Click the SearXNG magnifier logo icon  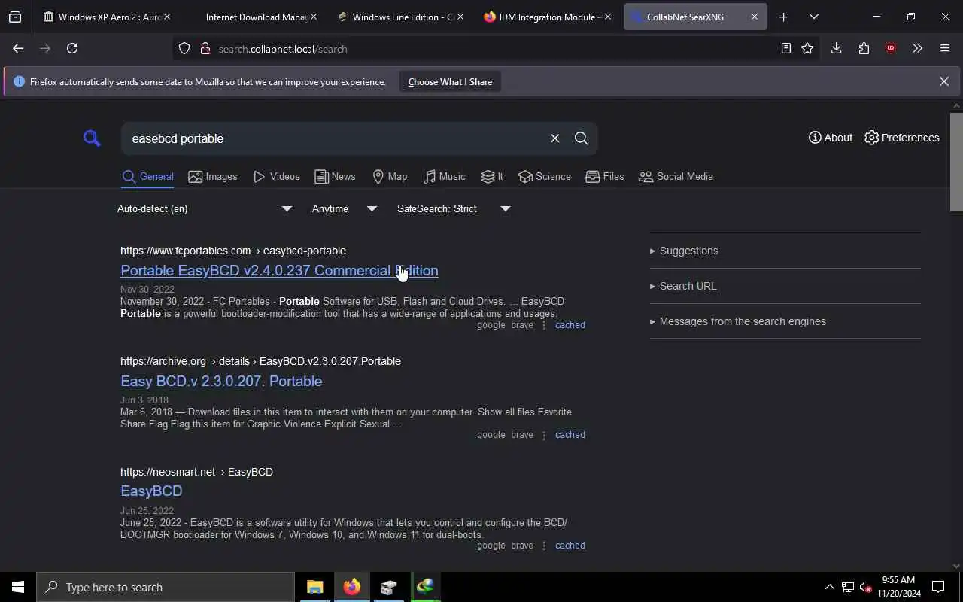92,138
